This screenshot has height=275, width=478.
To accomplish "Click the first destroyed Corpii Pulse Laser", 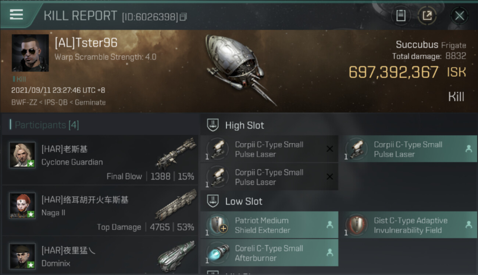I will point(269,149).
